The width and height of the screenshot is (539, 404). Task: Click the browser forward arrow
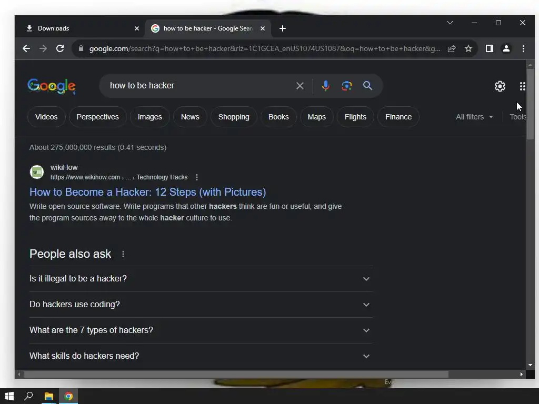coord(43,48)
